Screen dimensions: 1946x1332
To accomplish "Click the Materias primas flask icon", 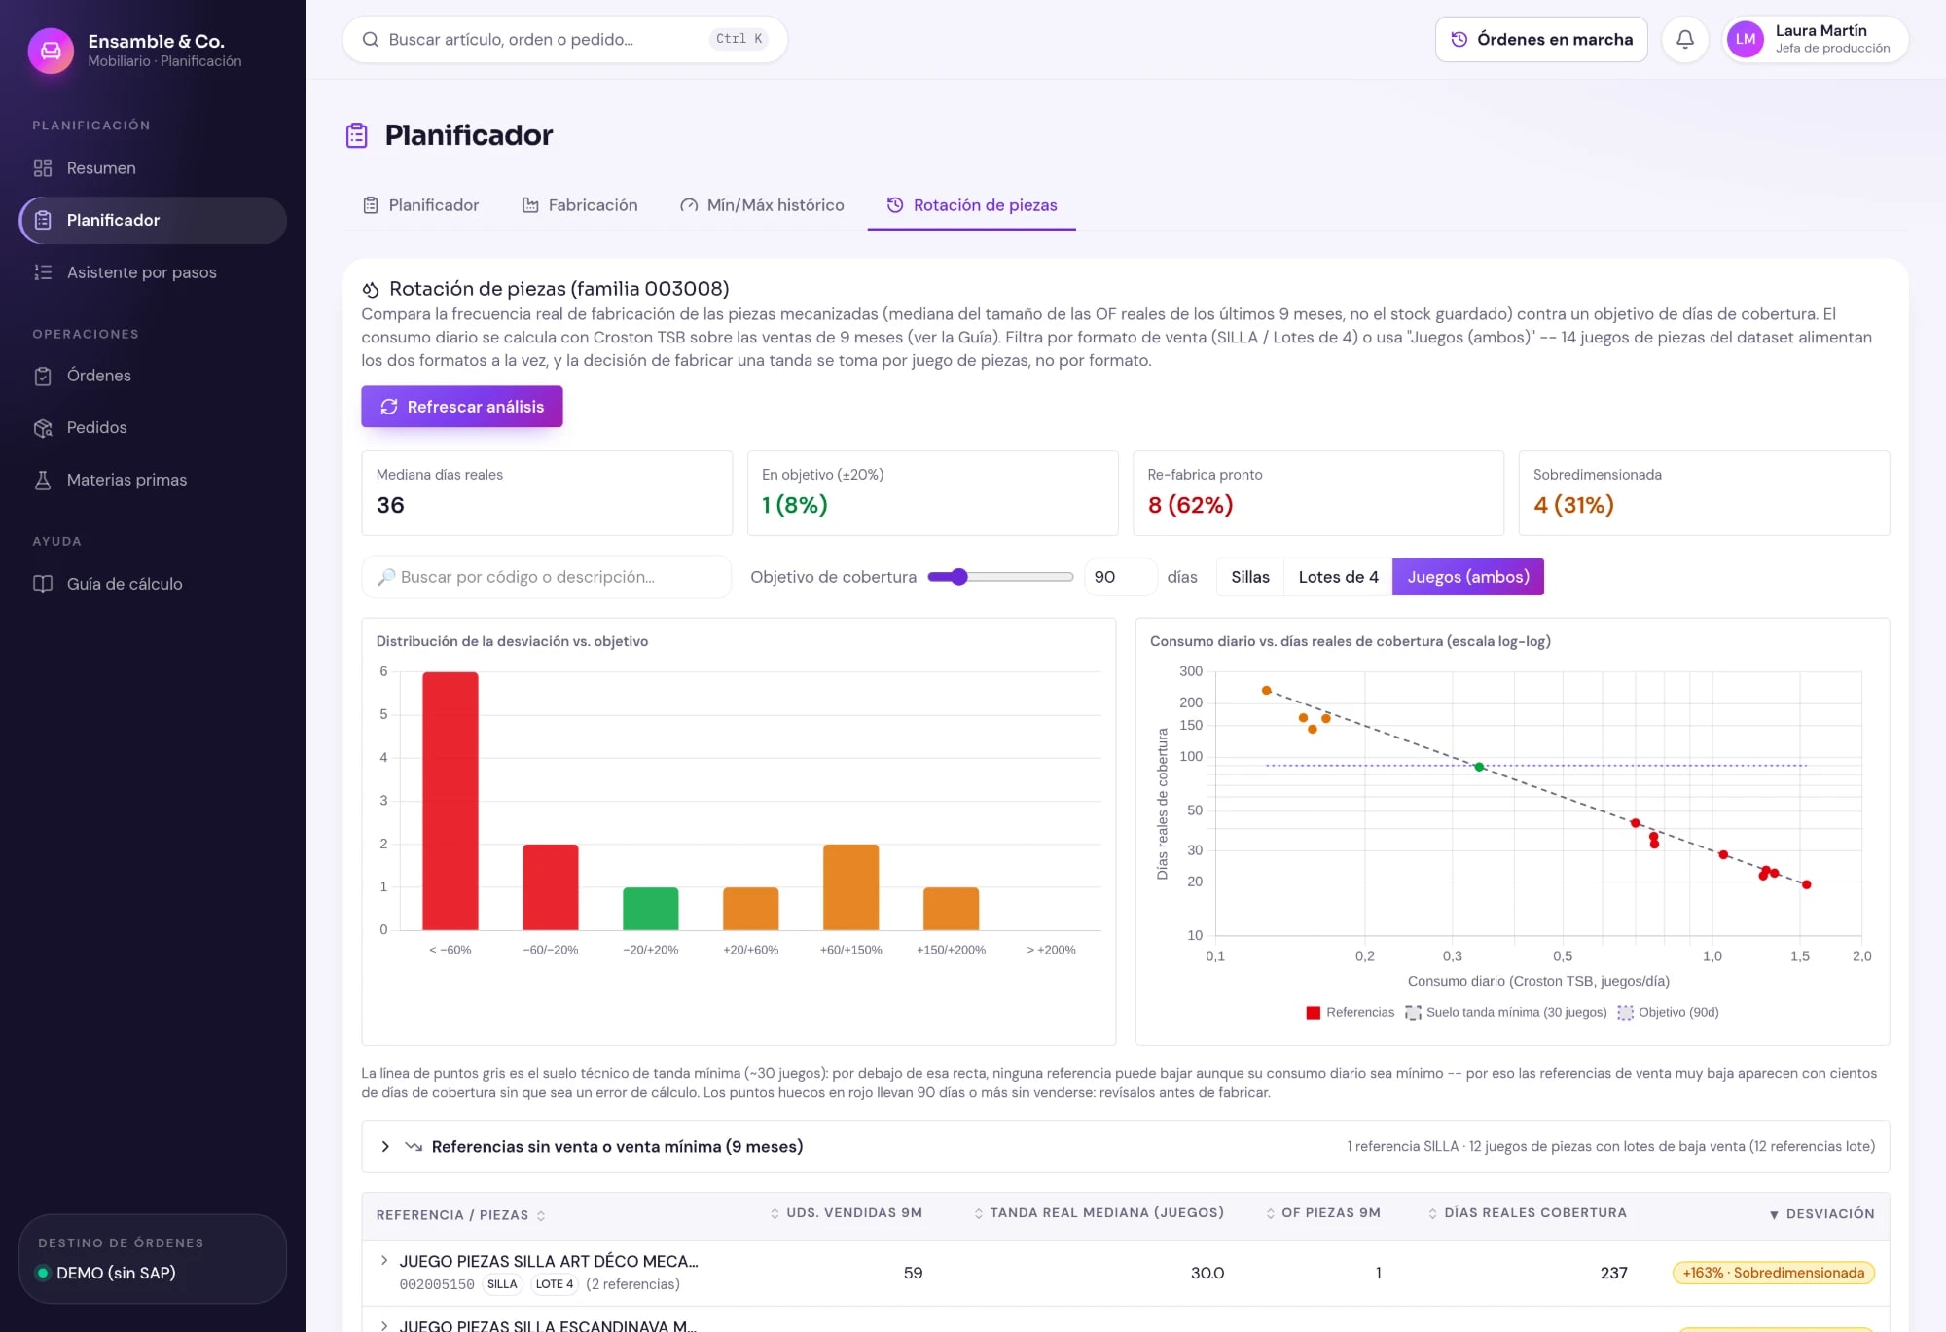I will pos(43,480).
